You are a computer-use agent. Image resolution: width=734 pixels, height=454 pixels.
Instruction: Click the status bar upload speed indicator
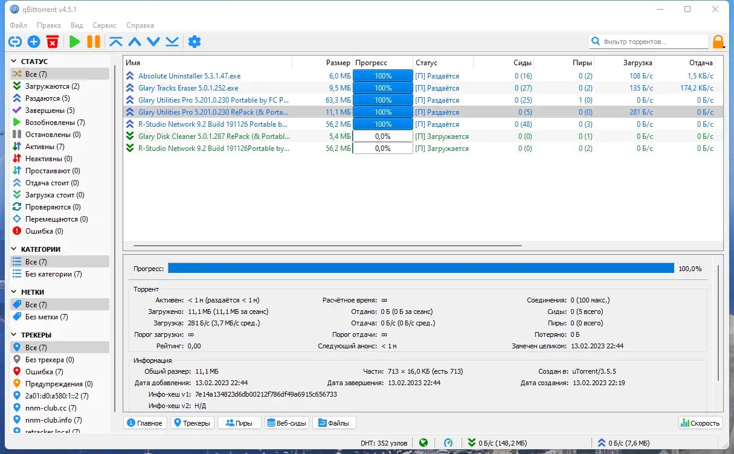point(623,443)
